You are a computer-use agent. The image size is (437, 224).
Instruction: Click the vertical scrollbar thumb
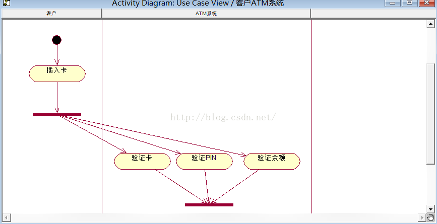[x=430, y=114]
